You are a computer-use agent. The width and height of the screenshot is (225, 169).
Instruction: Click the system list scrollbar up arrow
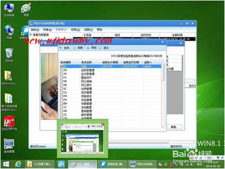click(x=163, y=62)
